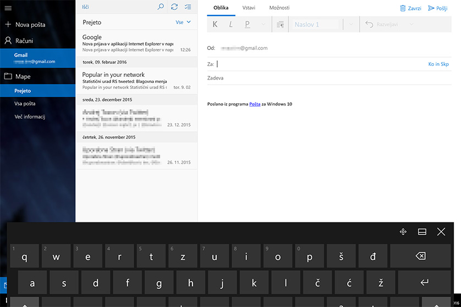Click the Zavrzi trash icon
Viewport: 461px width, 307px height.
403,8
